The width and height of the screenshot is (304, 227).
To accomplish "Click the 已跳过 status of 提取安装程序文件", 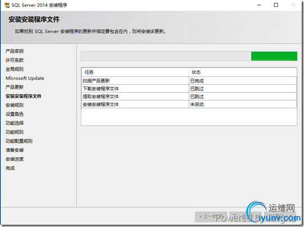I will (243, 97).
